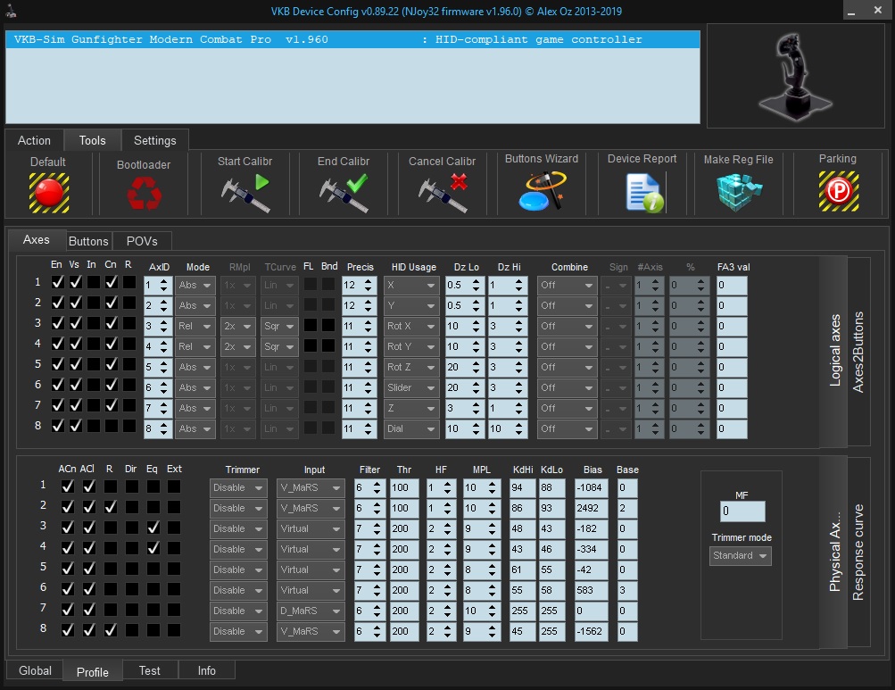Enable In checkbox for logical axis 2
This screenshot has height=690, width=895.
coord(94,303)
